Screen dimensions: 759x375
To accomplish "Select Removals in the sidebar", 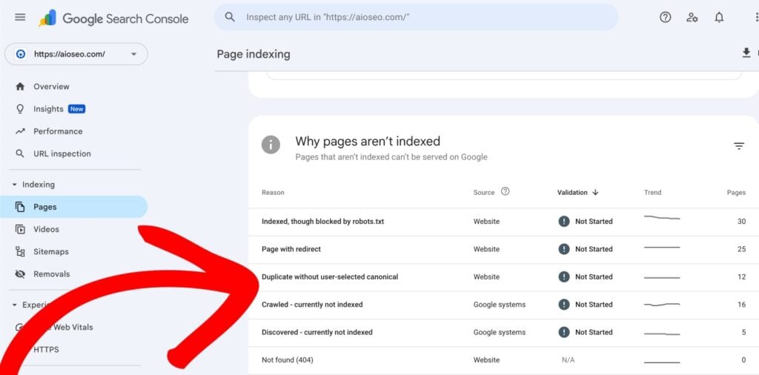I will click(51, 274).
